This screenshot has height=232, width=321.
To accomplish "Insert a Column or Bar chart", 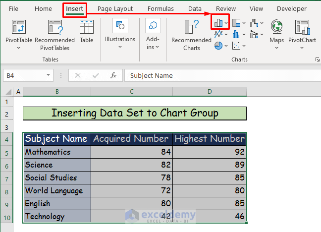I will point(218,23).
